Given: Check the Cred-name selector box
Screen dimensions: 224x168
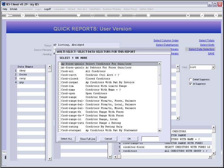Looking at the screenshot, I should (59, 90).
